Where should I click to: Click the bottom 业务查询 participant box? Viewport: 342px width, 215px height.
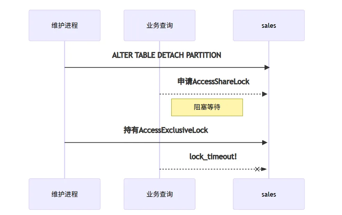(x=159, y=194)
